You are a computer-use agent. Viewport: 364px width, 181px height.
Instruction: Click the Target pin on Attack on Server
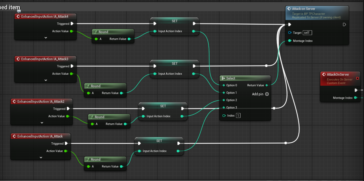[x=290, y=33]
